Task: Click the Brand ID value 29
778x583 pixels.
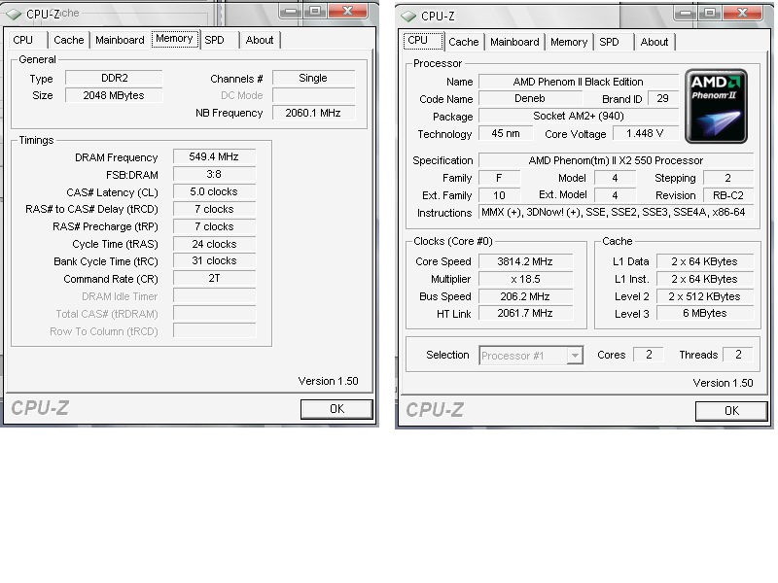Action: click(662, 99)
